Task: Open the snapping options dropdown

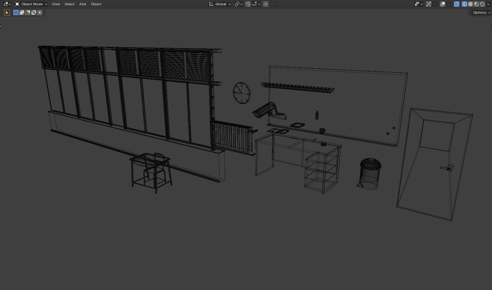Action: pyautogui.click(x=256, y=4)
